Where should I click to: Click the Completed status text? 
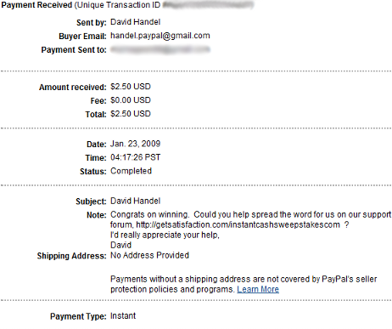tap(131, 171)
